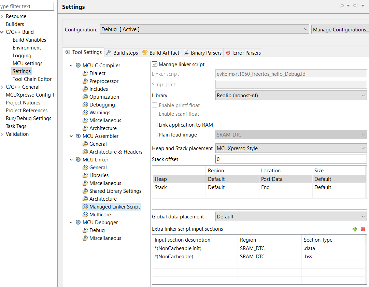Click the green plus to add linker input section
Screen dimensions: 369x287
coord(355,229)
